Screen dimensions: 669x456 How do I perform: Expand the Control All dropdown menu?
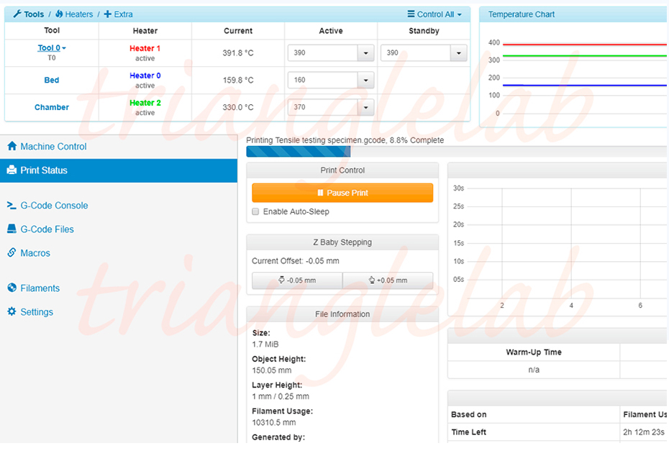[x=434, y=14]
